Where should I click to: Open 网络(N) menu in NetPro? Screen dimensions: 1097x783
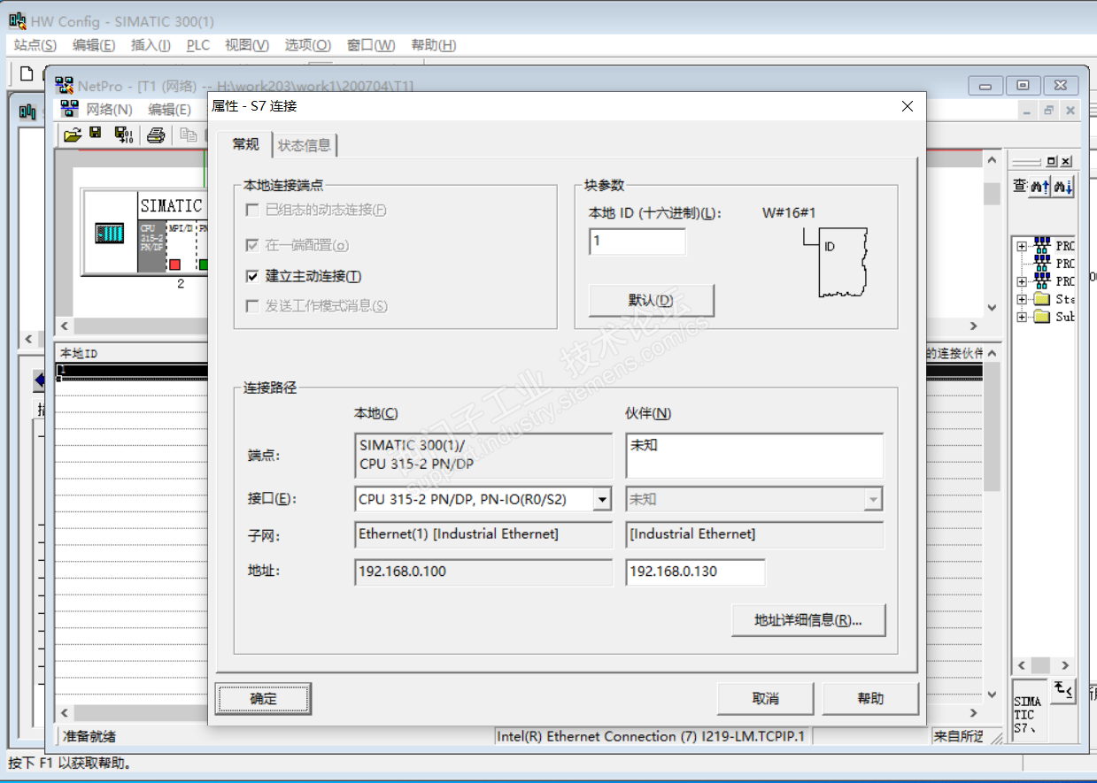click(x=109, y=110)
